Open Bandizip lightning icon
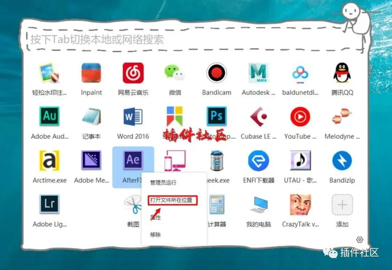This screenshot has height=270, width=392. coord(342,161)
